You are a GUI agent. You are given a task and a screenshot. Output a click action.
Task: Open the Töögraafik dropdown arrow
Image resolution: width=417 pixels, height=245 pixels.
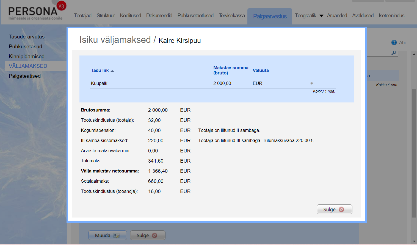pyautogui.click(x=321, y=16)
